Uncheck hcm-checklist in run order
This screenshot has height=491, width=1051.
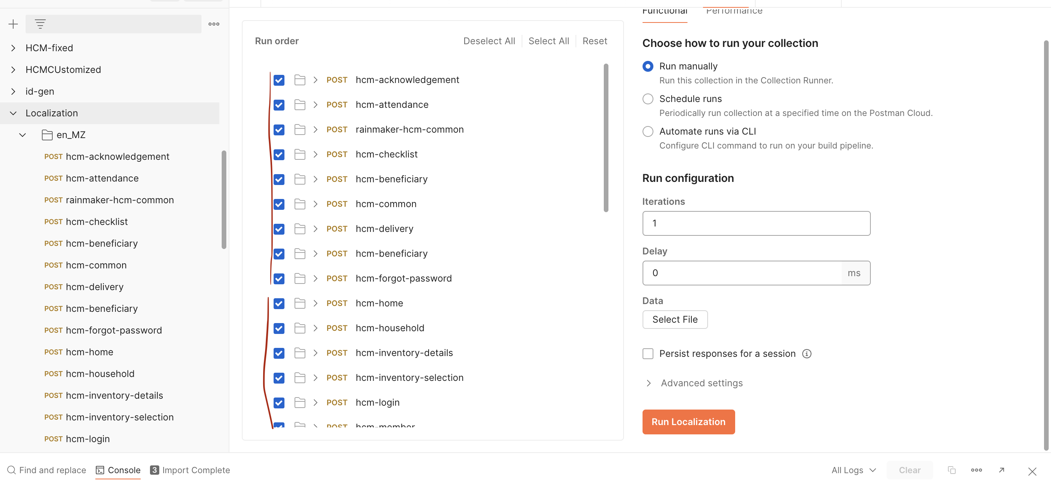tap(279, 155)
